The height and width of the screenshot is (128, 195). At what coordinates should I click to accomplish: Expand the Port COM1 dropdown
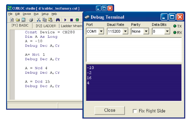101,31
